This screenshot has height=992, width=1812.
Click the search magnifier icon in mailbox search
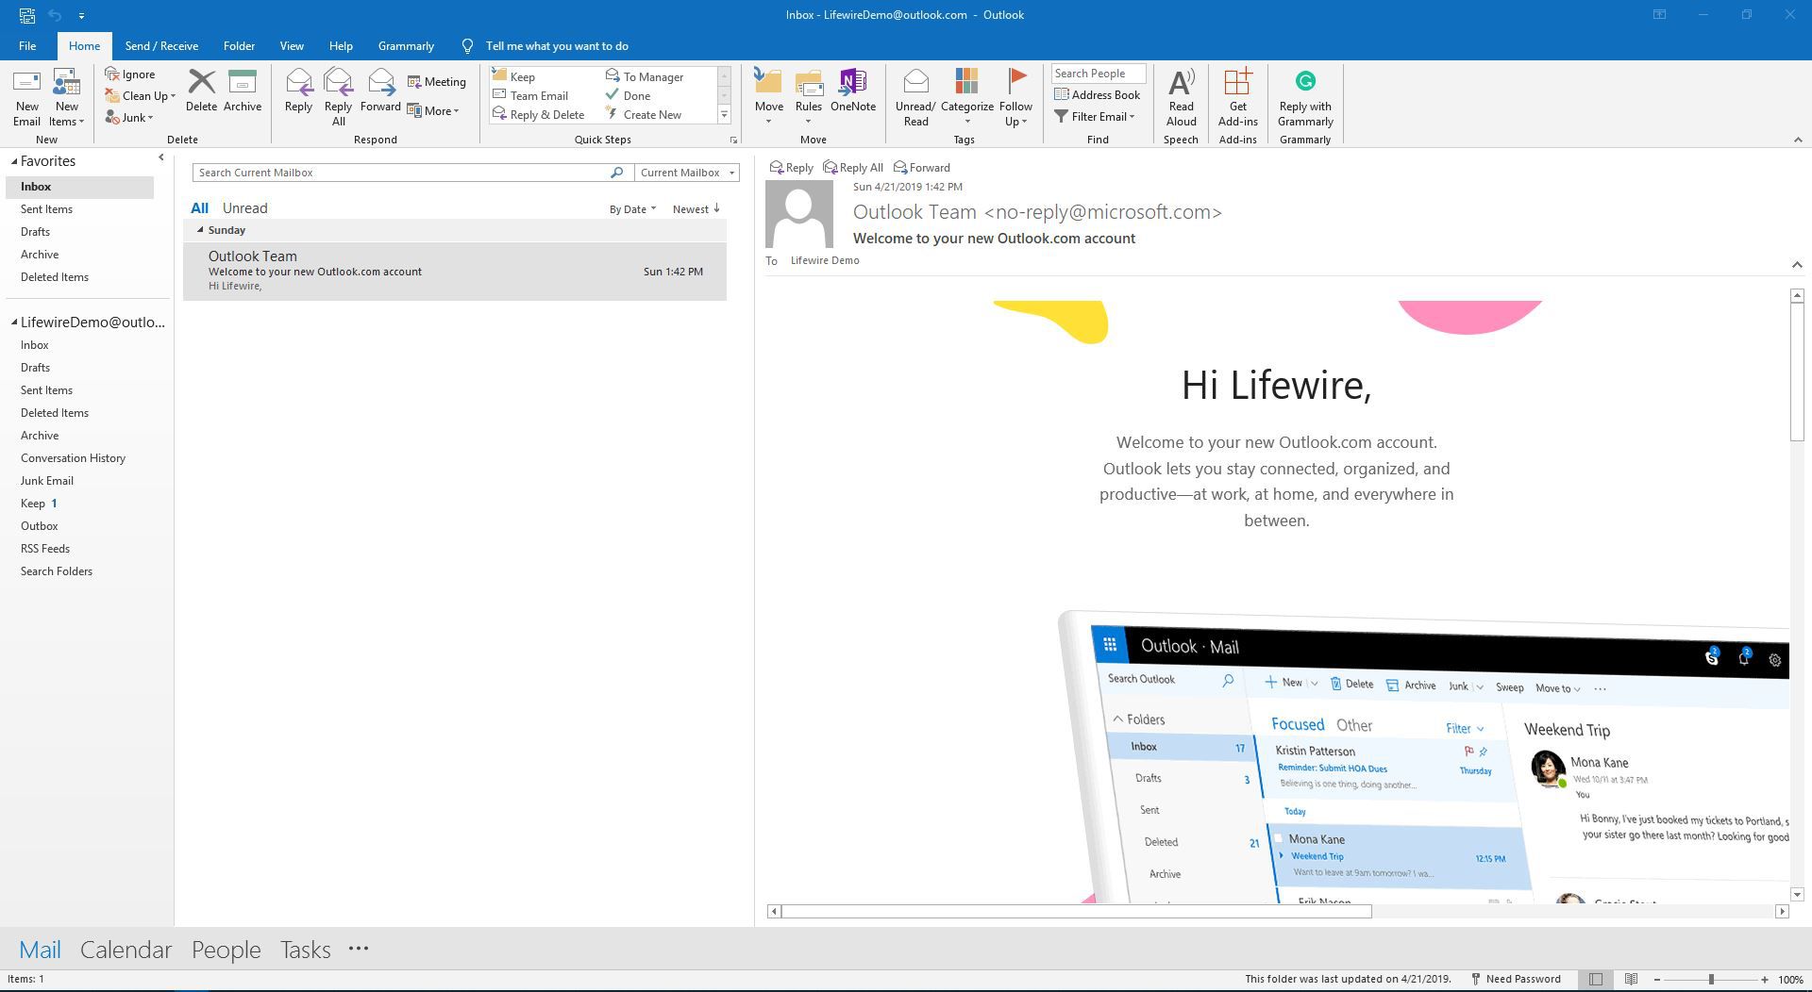(616, 173)
